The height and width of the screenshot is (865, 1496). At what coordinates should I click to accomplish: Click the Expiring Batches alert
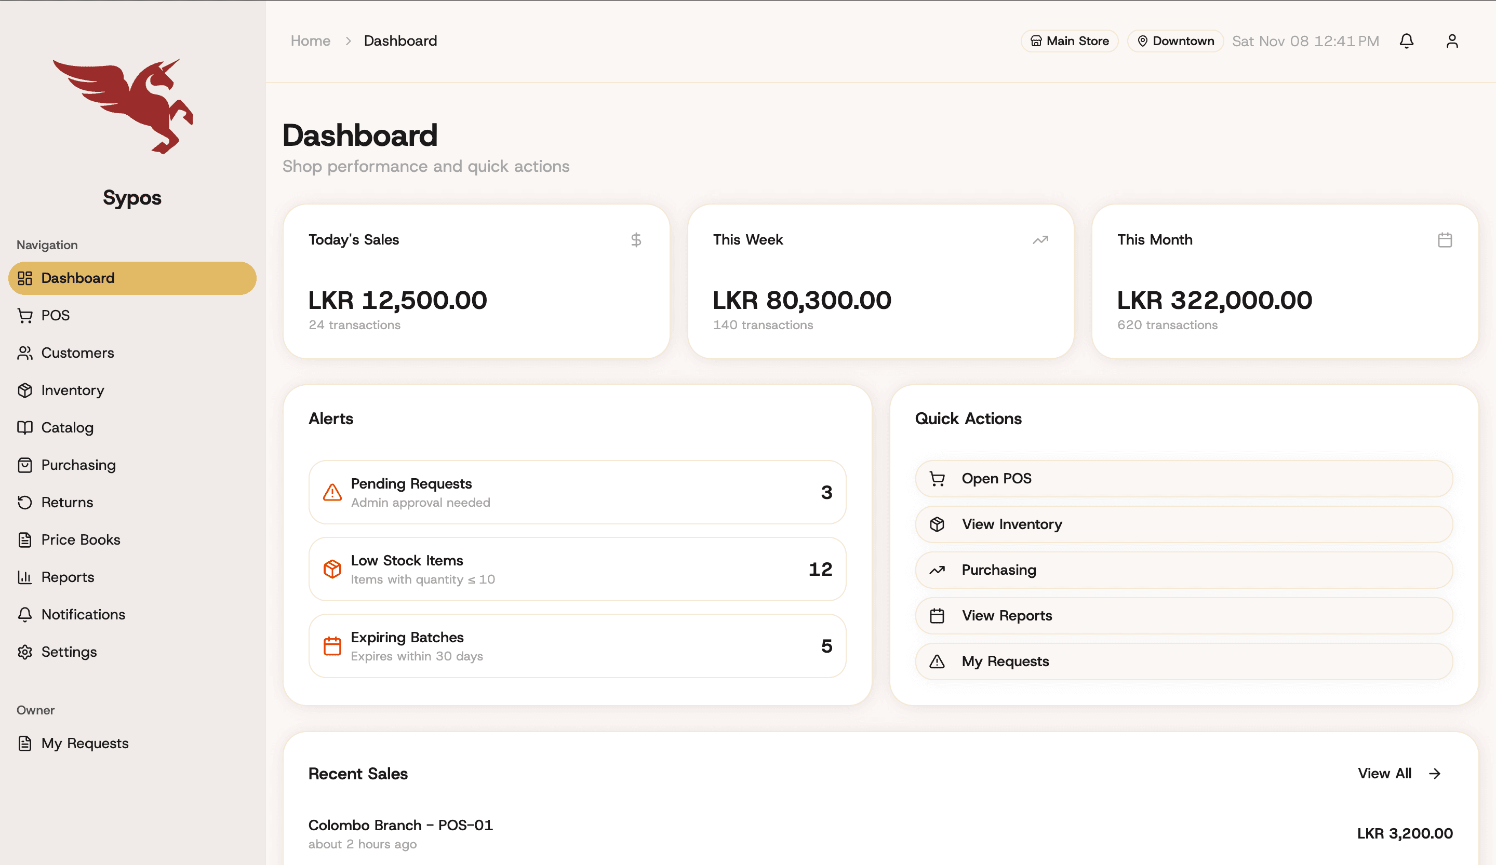[577, 645]
